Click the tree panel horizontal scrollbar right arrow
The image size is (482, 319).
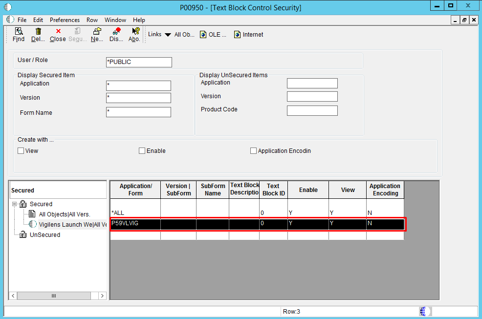coord(102,296)
